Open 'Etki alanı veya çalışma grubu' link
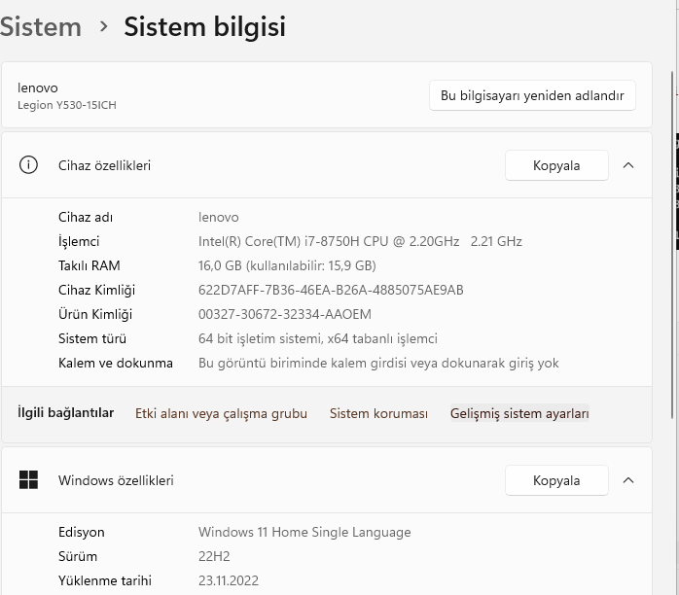The height and width of the screenshot is (595, 679). point(221,414)
